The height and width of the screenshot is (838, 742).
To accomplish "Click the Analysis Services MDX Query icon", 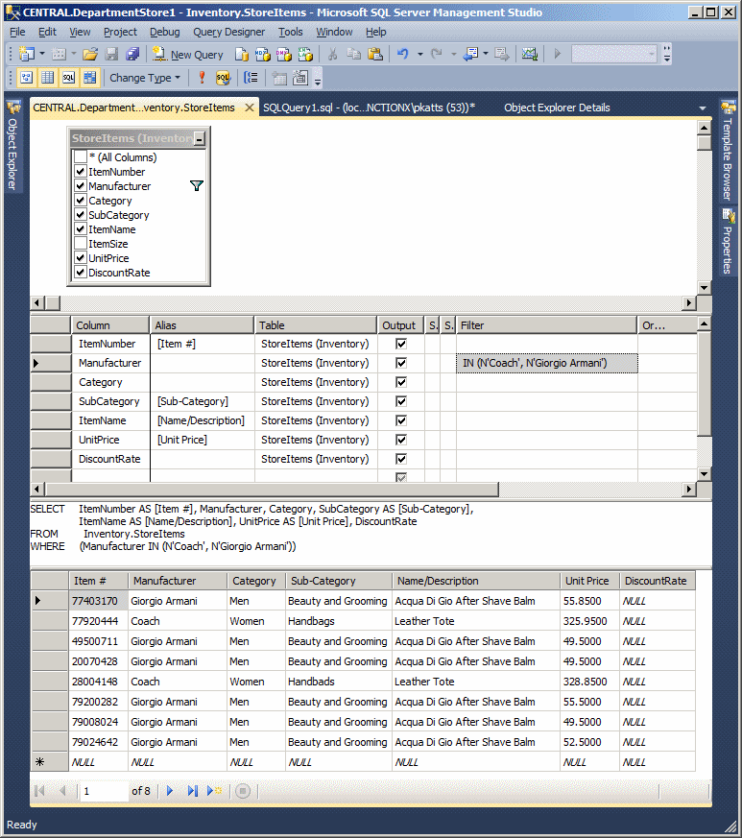I will point(262,54).
